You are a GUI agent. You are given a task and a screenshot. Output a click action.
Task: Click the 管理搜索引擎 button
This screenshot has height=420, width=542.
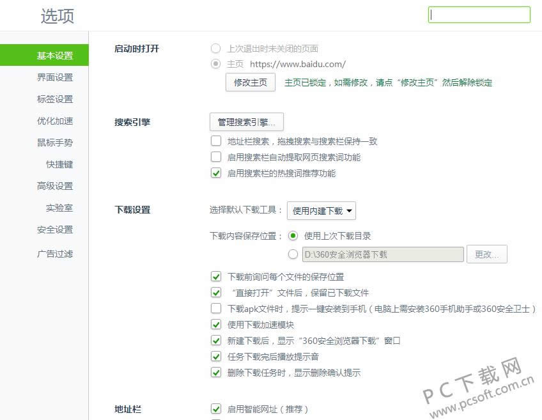pos(246,122)
